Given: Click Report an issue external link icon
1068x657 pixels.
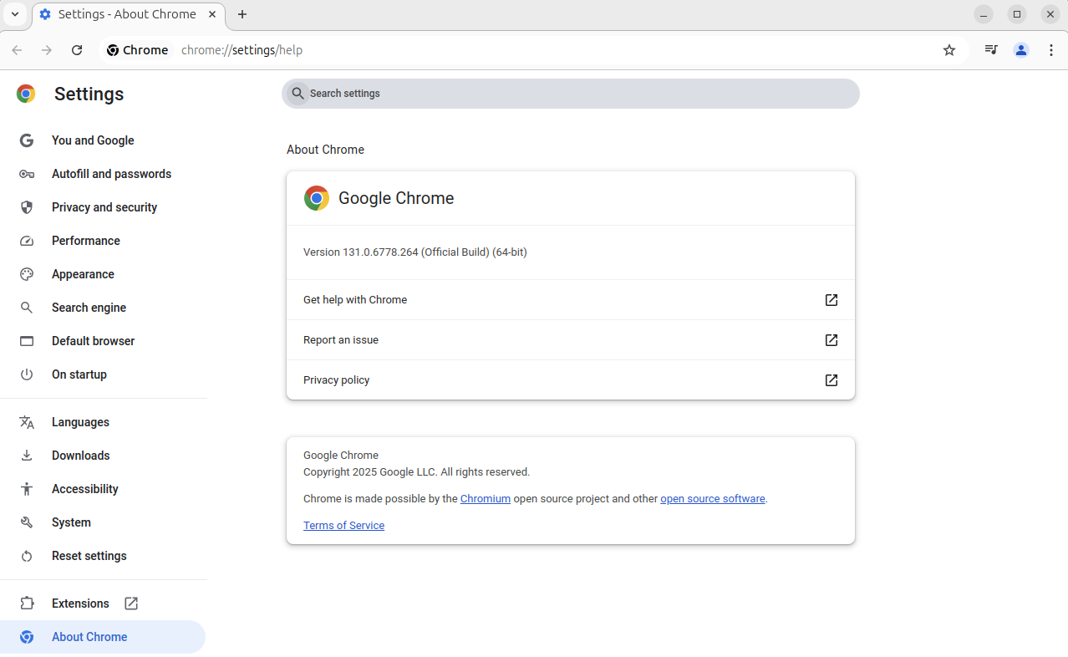Looking at the screenshot, I should tap(832, 340).
